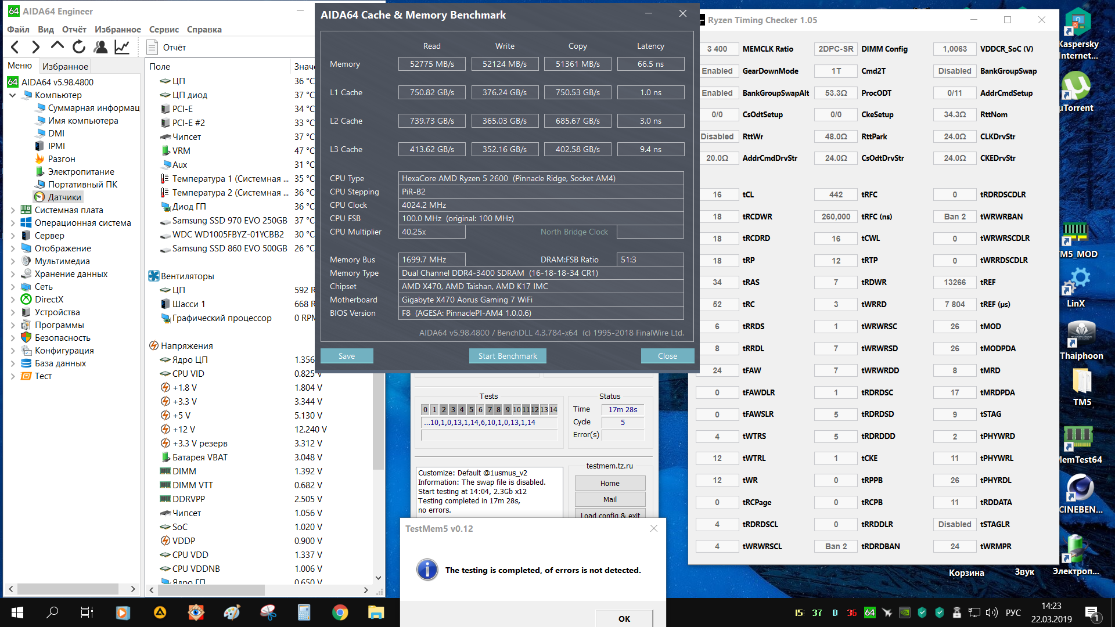Open the Отчёт report toolbar button

[167, 48]
